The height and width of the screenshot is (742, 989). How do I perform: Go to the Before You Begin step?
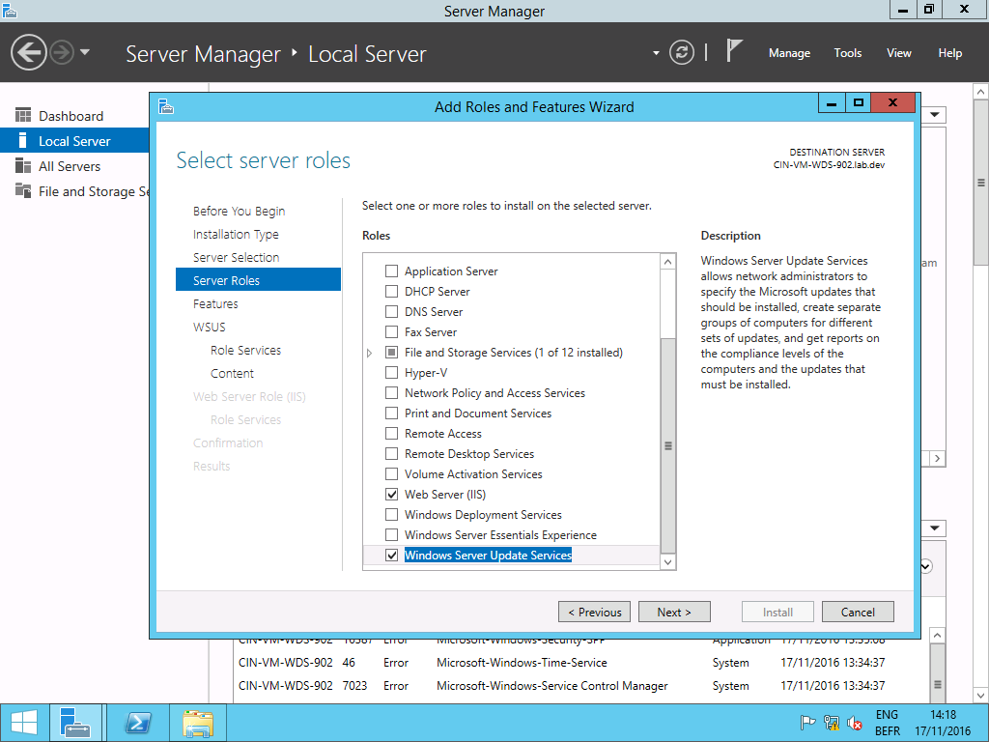click(240, 211)
